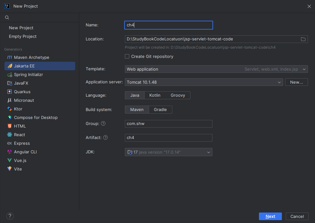Enable Create Git repository
Screen dimensions: 315x223
coord(127,56)
